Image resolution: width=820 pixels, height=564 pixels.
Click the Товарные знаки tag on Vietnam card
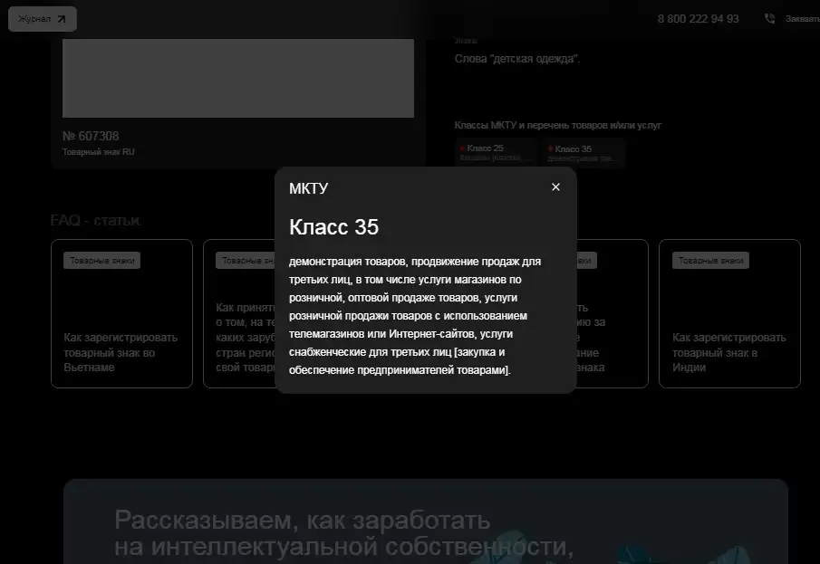click(101, 261)
